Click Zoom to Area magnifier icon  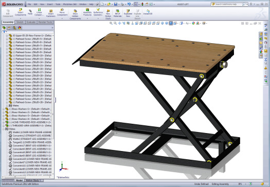point(115,23)
